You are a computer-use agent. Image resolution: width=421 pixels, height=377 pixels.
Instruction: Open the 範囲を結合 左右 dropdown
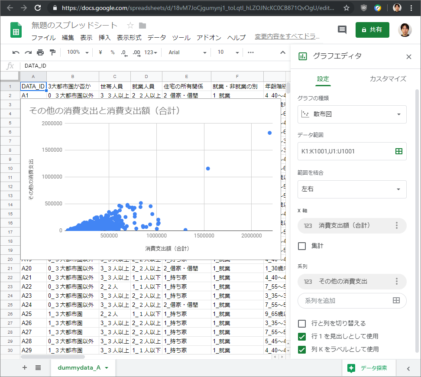pyautogui.click(x=352, y=189)
